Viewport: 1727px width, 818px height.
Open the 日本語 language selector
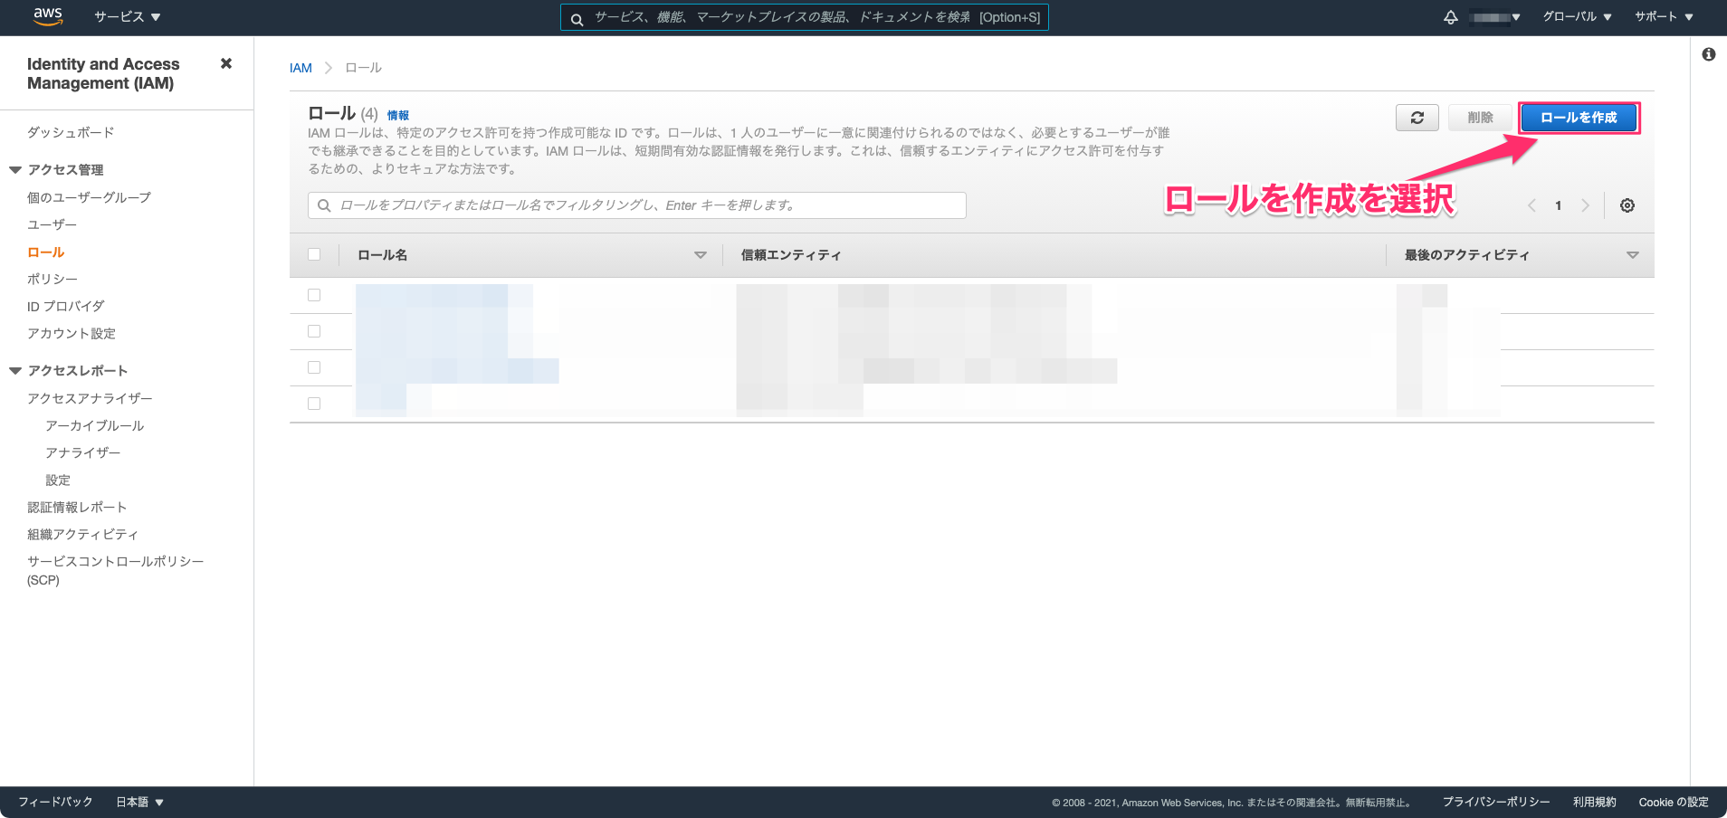click(139, 802)
